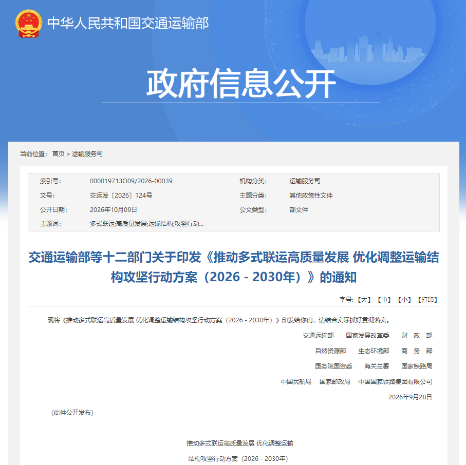Image resolution: width=466 pixels, height=465 pixels.
Task: Click the 政府信息公开 banner heading
Action: tap(241, 84)
